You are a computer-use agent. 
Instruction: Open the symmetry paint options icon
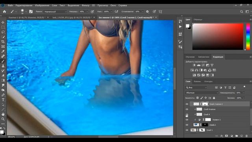160,11
